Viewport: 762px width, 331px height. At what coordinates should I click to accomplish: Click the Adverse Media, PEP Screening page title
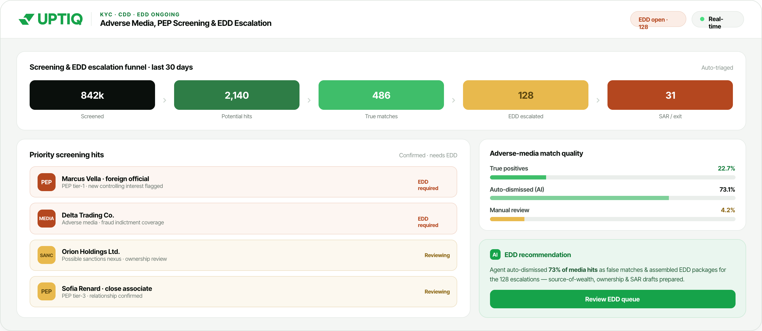click(x=186, y=23)
